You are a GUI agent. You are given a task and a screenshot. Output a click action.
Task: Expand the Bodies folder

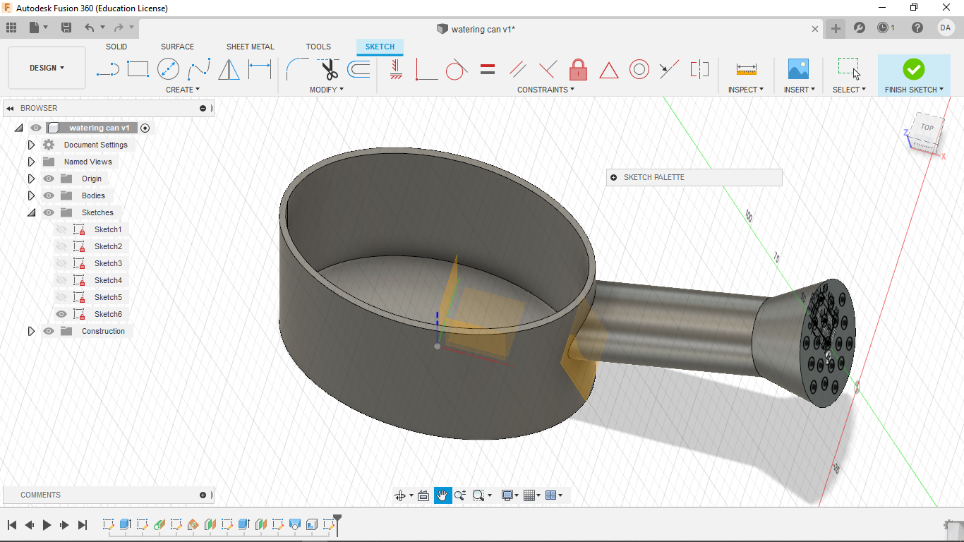[31, 195]
